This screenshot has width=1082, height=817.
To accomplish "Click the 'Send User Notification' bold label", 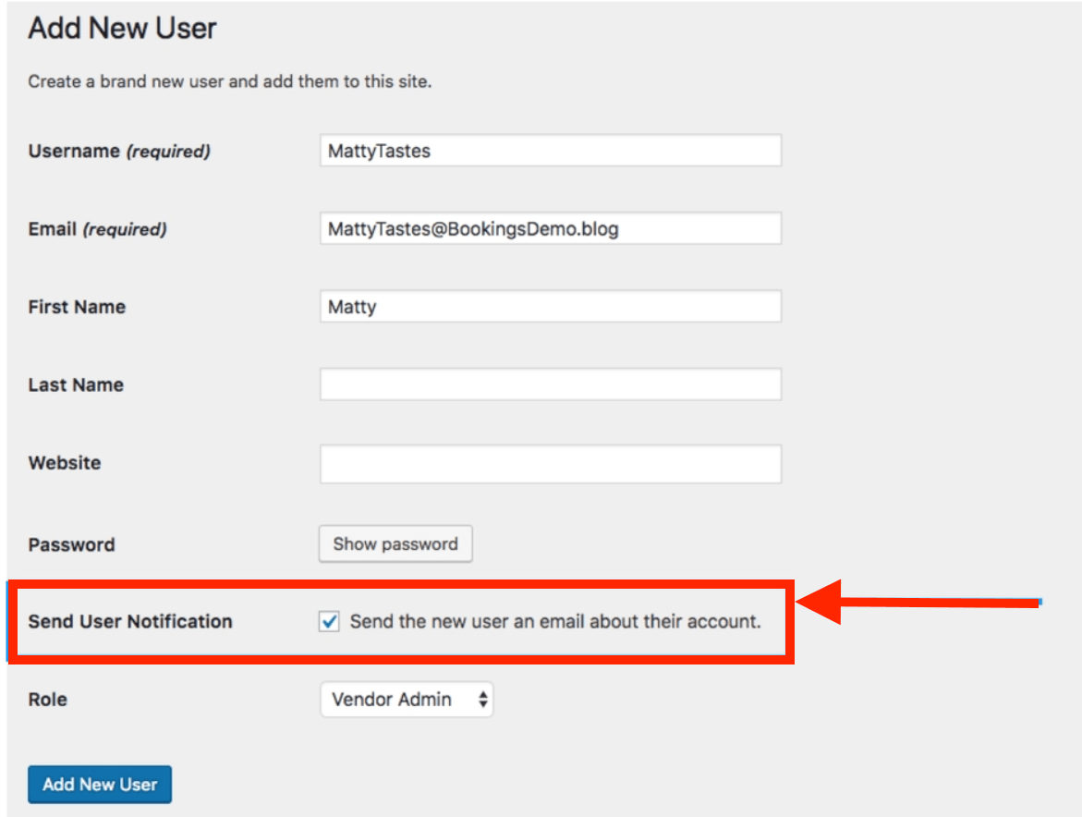I will tap(130, 622).
